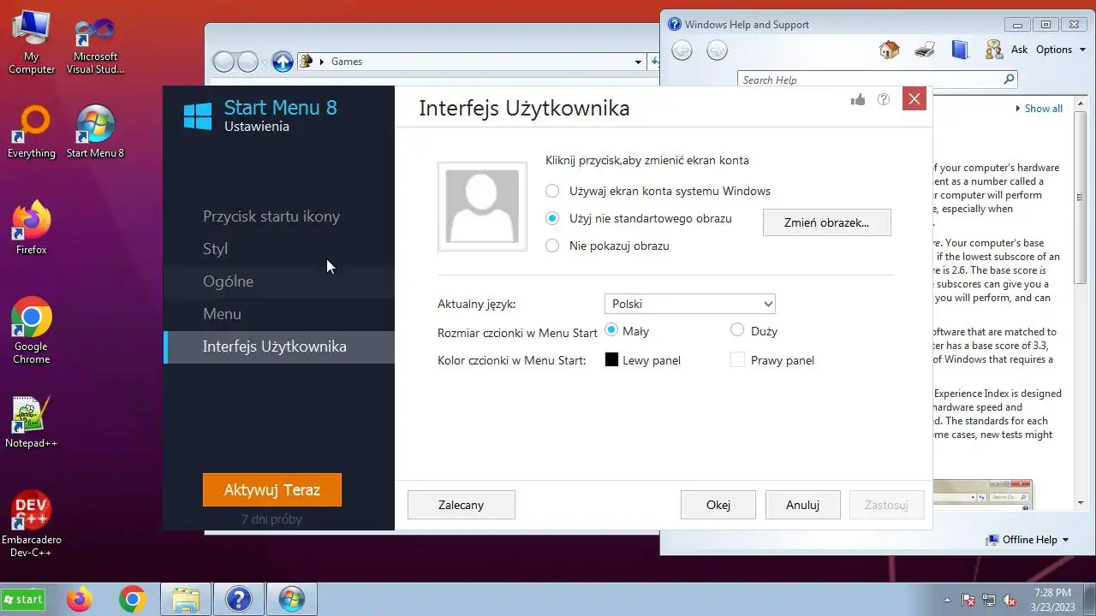Open Notepad++ desktop shortcut
The width and height of the screenshot is (1096, 616).
pos(32,423)
